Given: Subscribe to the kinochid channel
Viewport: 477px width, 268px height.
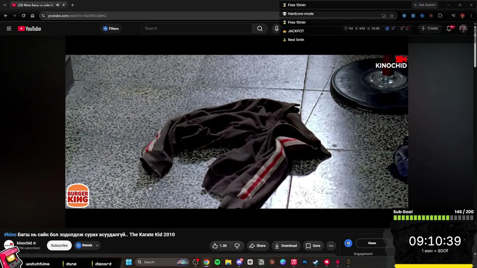Looking at the screenshot, I should pos(59,245).
